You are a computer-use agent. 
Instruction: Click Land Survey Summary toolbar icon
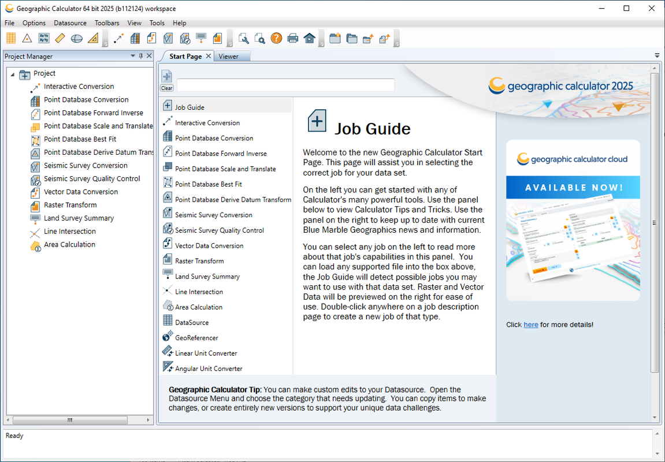pyautogui.click(x=201, y=38)
